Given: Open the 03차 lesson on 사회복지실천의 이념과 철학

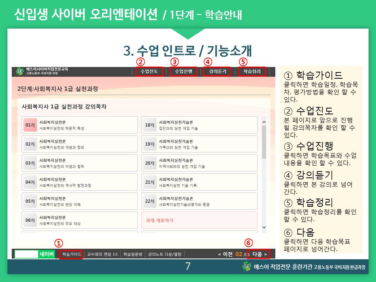Looking at the screenshot, I should 80,163.
